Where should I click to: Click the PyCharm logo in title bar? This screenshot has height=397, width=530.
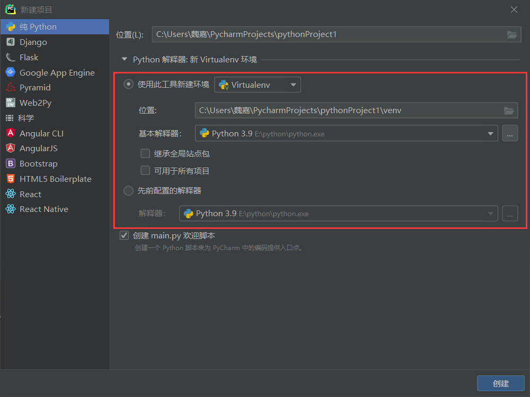11,9
